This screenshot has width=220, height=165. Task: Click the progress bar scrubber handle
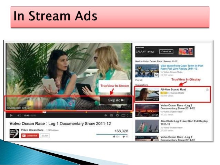pyautogui.click(x=44, y=112)
